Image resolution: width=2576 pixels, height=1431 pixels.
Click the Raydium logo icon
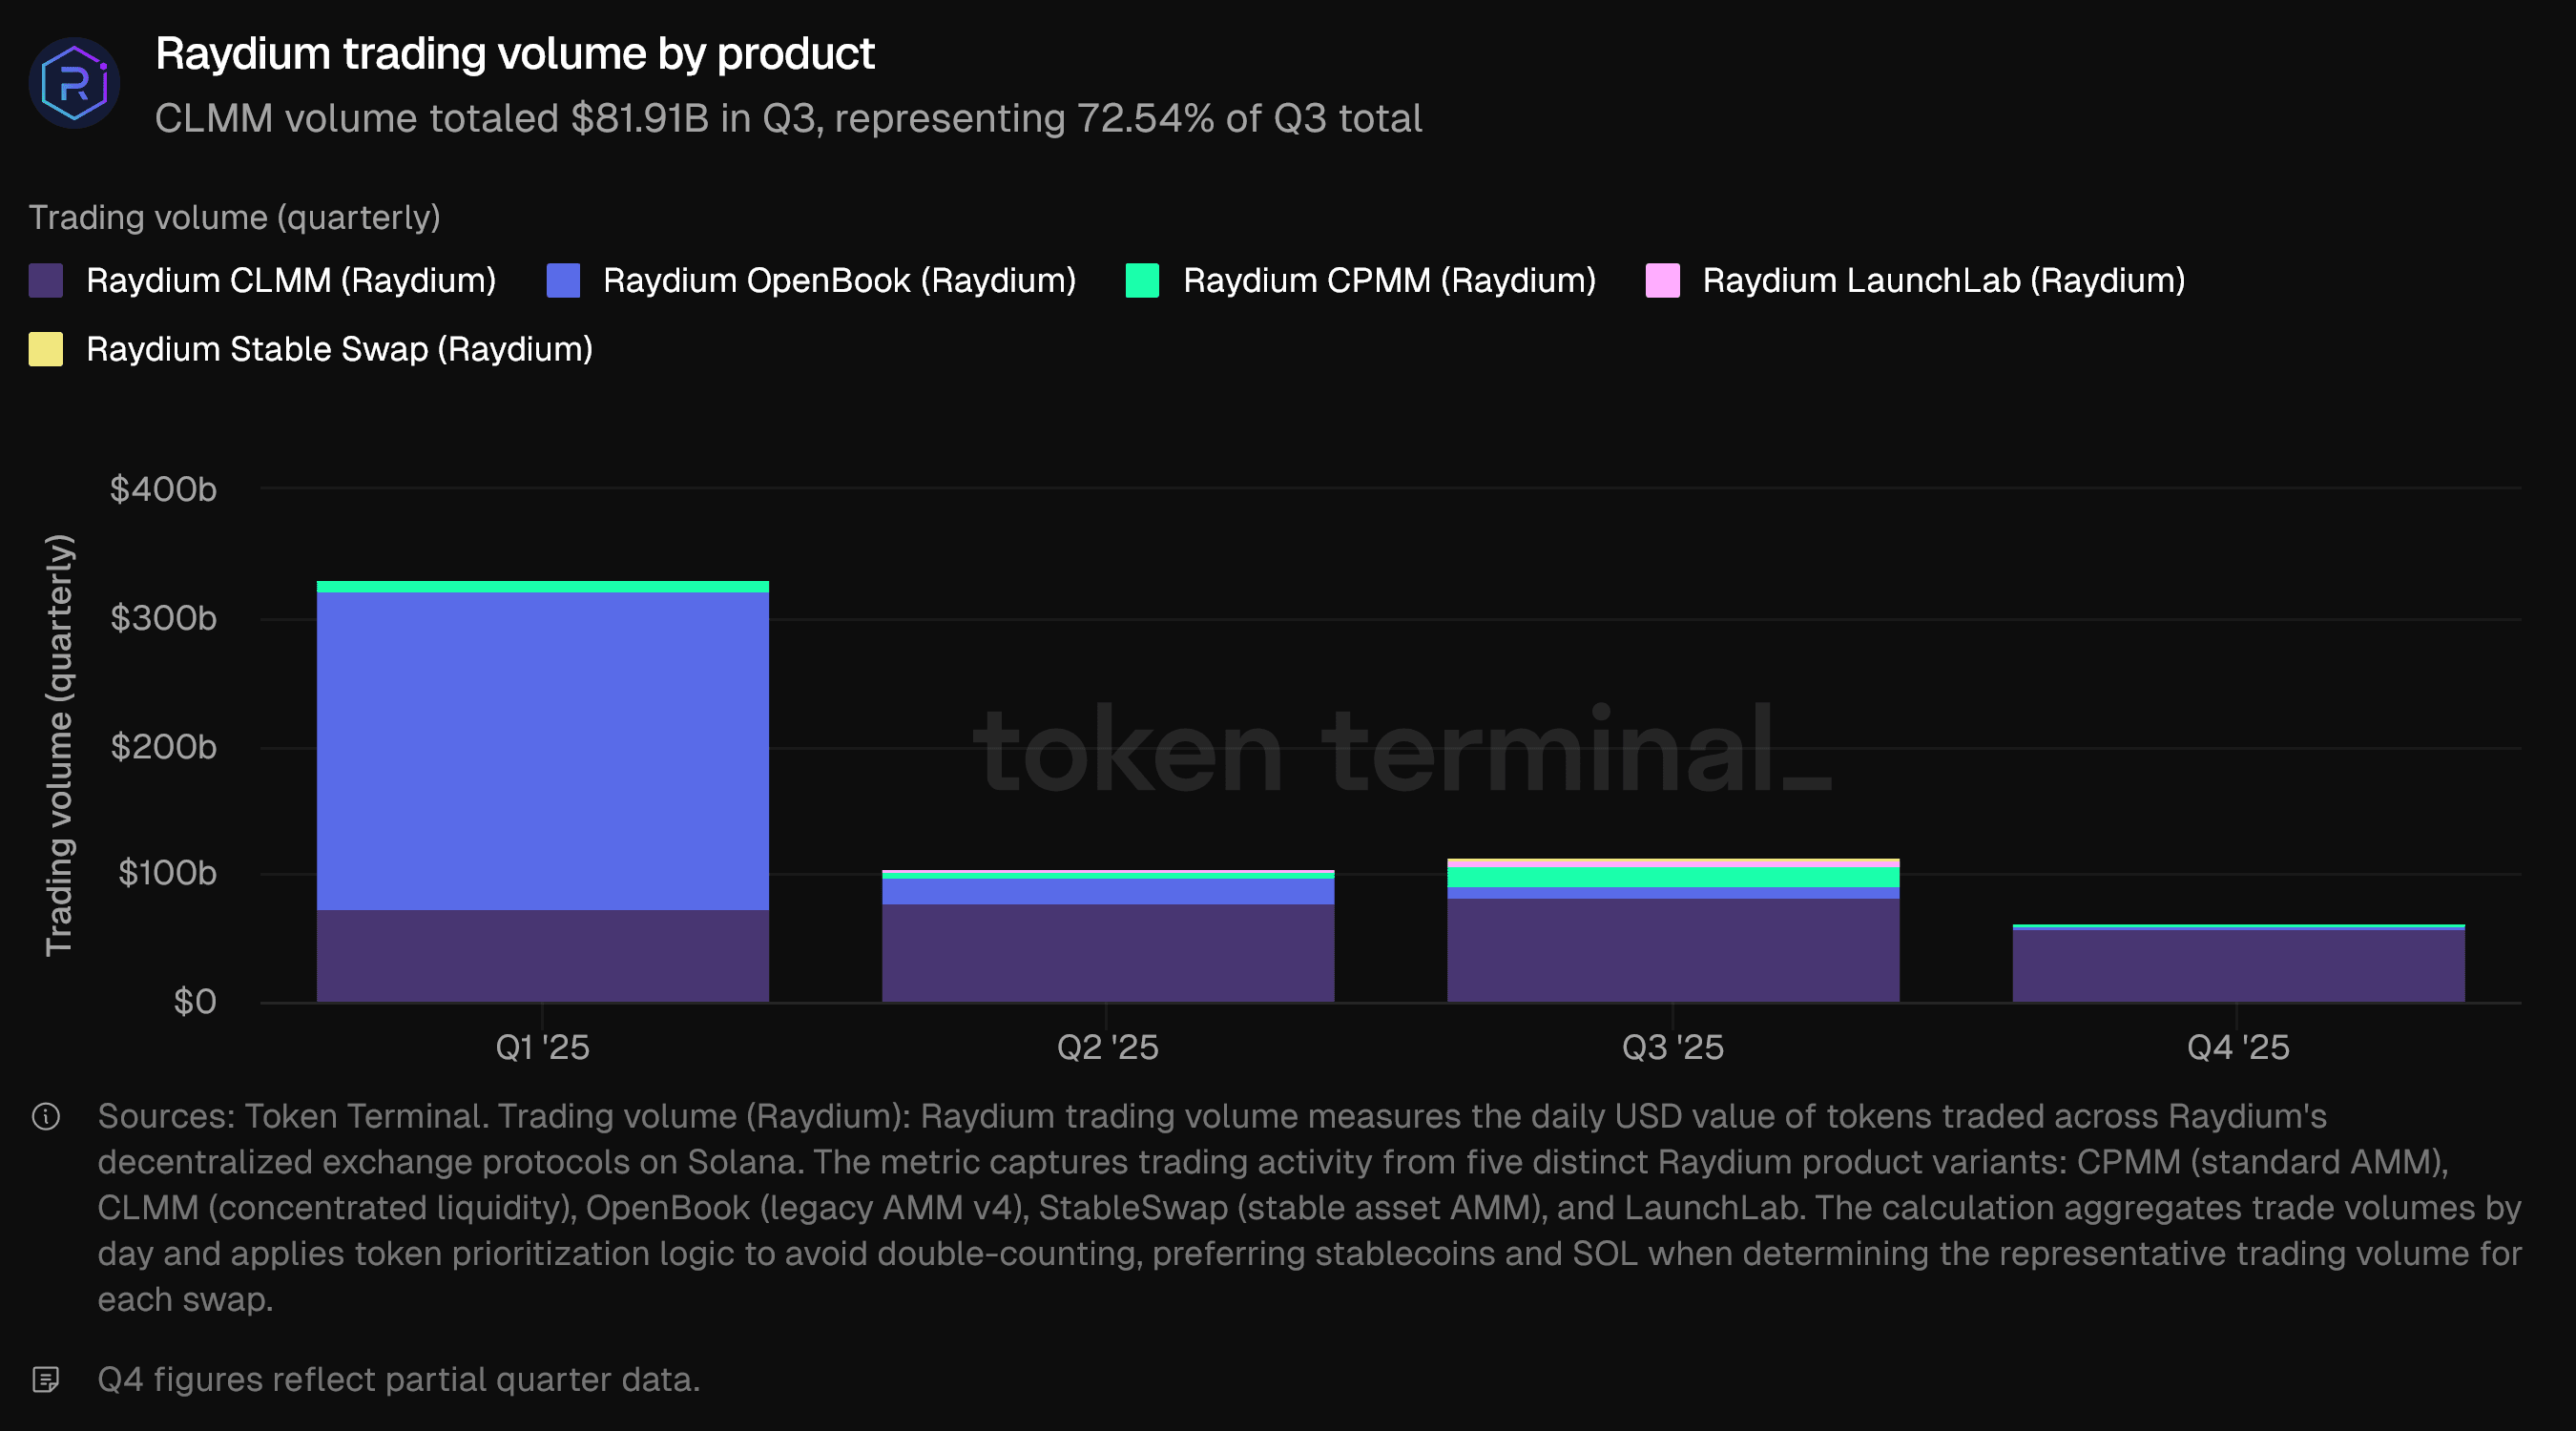coord(74,83)
